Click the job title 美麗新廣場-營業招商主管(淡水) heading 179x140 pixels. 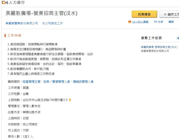click(41, 13)
